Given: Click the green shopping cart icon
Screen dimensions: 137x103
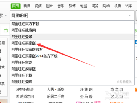Looking at the screenshot, I should tap(136, 31).
